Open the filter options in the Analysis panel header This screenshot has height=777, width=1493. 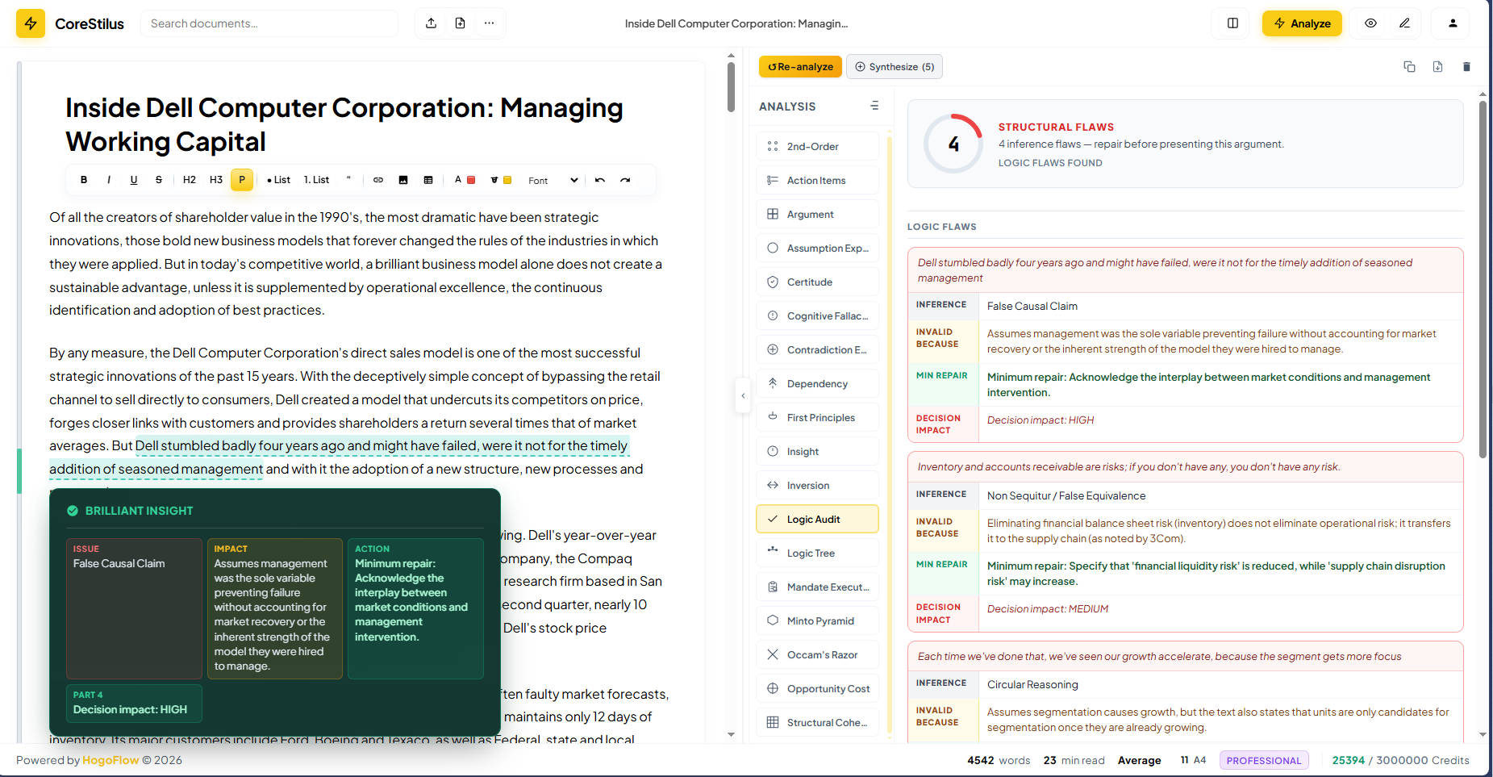pos(874,106)
